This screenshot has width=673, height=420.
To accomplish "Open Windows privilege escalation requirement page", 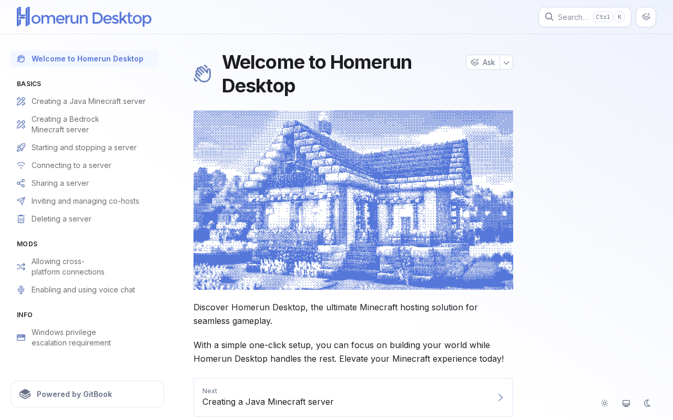I will coord(85,338).
